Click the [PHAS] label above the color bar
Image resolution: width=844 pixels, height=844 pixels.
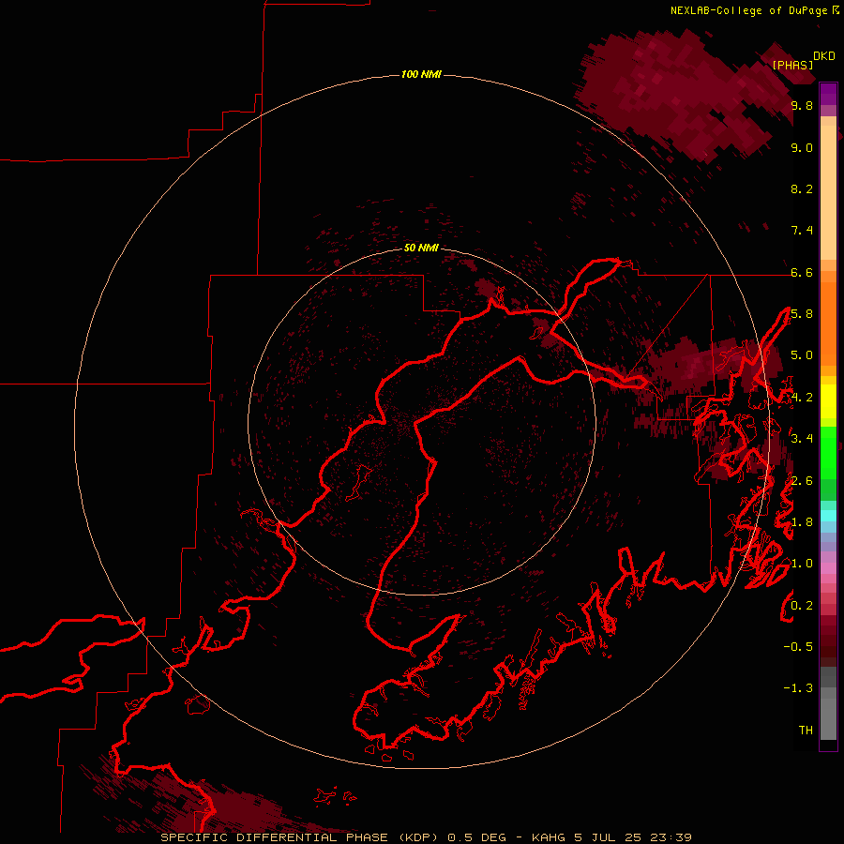pos(792,65)
